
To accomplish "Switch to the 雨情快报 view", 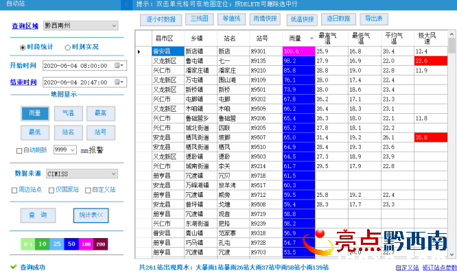I will coord(265,19).
